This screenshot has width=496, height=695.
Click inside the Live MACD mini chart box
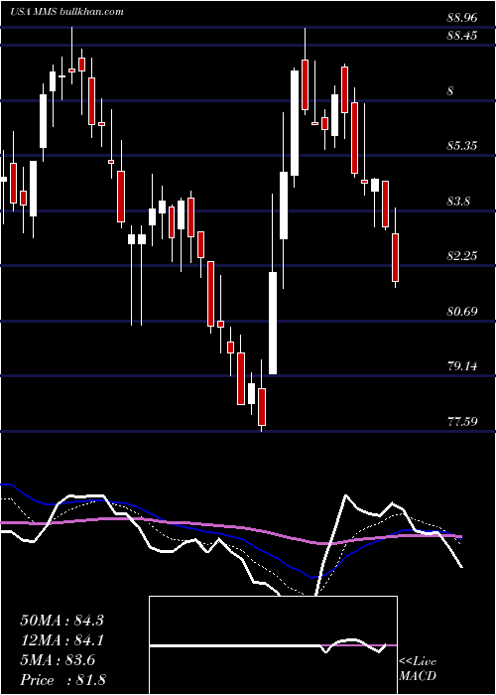coord(273,645)
